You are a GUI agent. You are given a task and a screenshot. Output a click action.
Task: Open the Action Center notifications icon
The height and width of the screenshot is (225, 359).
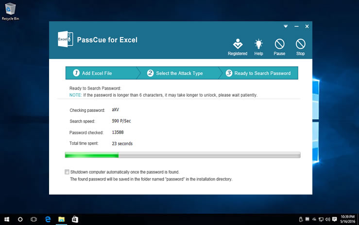coord(335,219)
